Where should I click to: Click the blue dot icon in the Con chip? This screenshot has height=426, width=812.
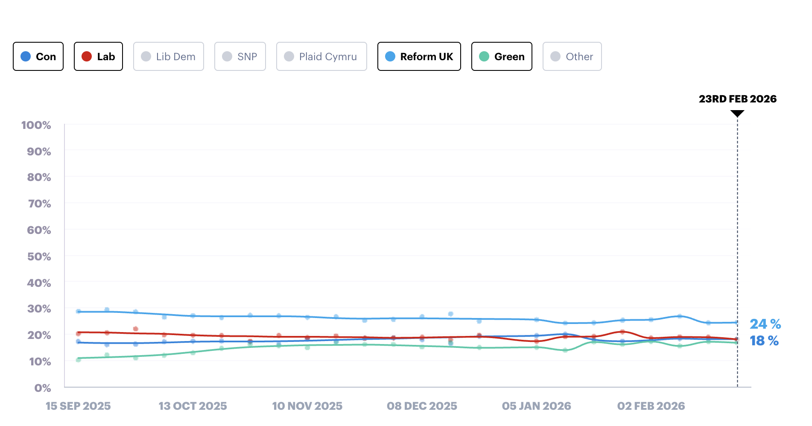[x=26, y=56]
